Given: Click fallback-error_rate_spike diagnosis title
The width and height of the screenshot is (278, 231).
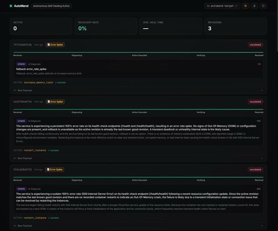Looking at the screenshot, I should (31, 69).
